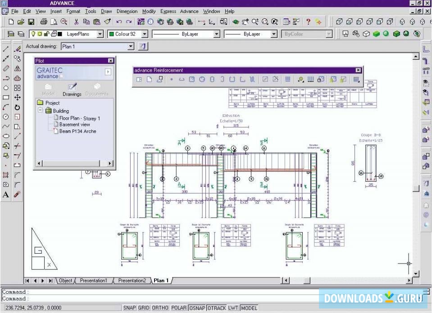Click the green Colour 92 swatch

[x=112, y=34]
